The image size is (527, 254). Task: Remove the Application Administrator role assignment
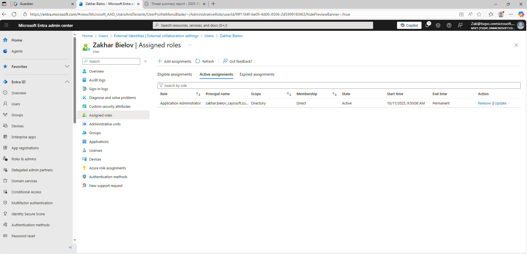[484, 103]
